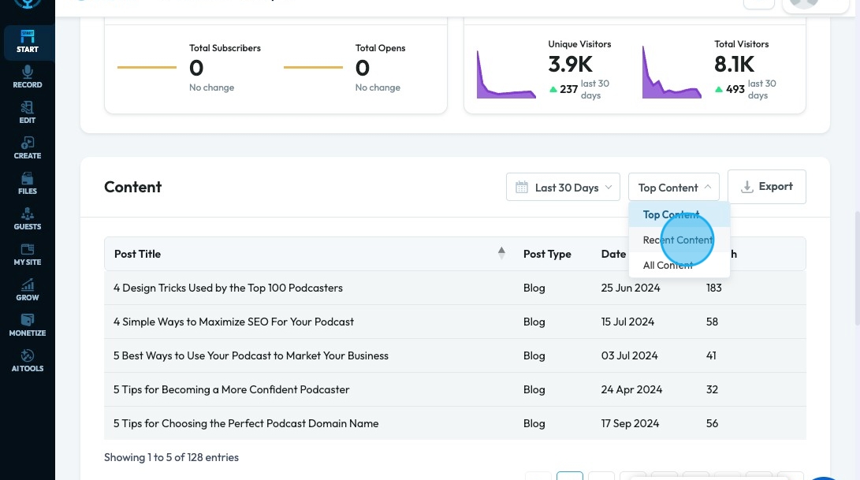Open the Guests sidebar icon
This screenshot has width=860, height=480.
click(x=27, y=218)
